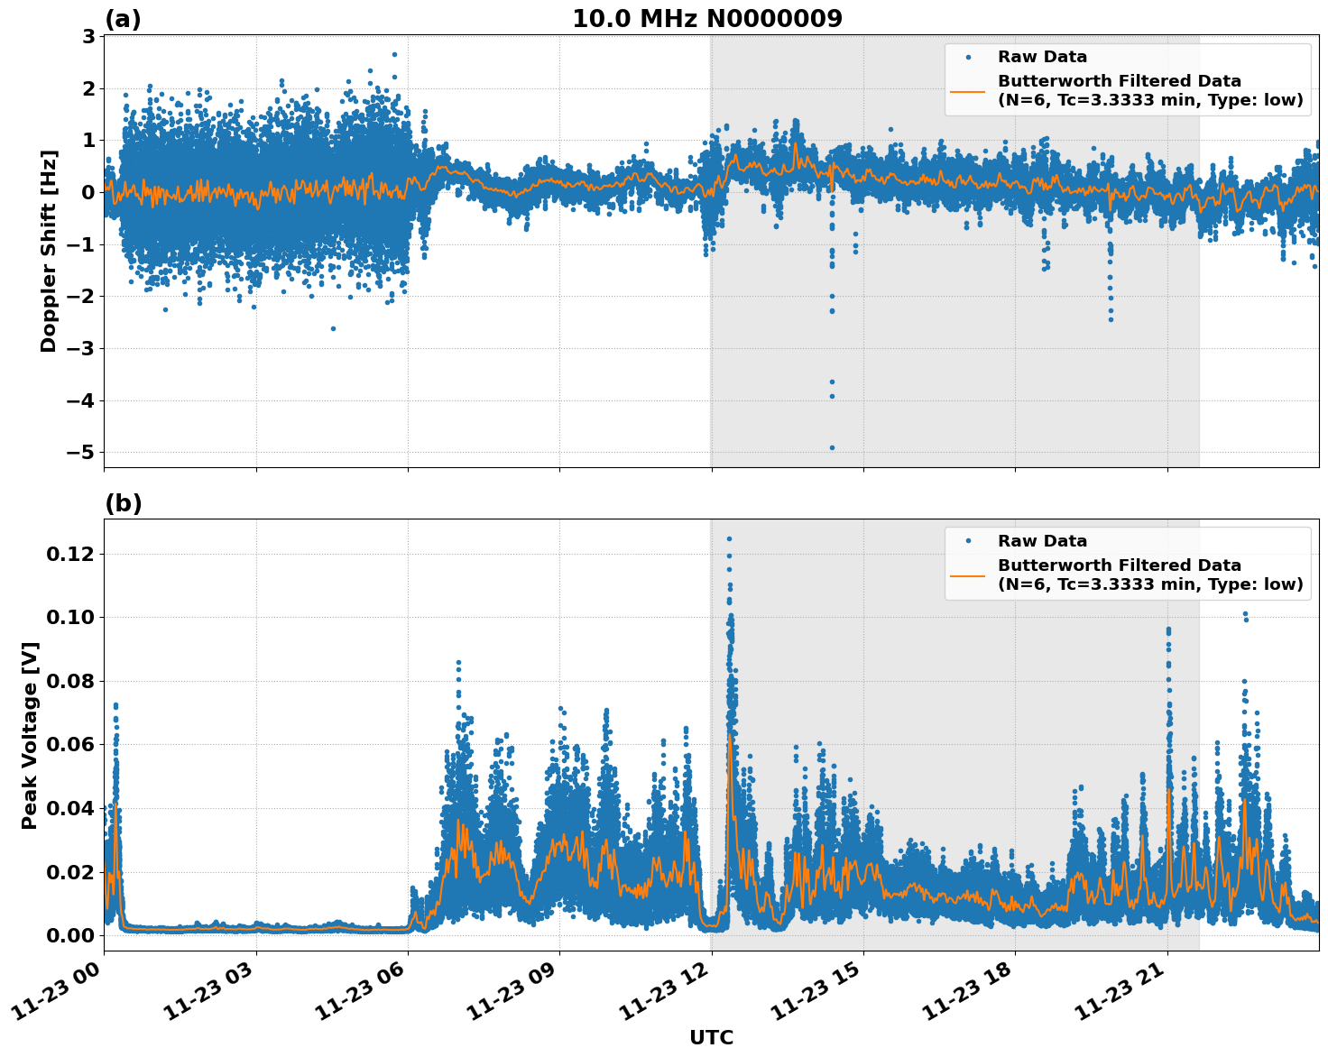This screenshot has height=1057, width=1328.
Task: Click the "UTC" x-axis label
Action: click(x=711, y=1037)
